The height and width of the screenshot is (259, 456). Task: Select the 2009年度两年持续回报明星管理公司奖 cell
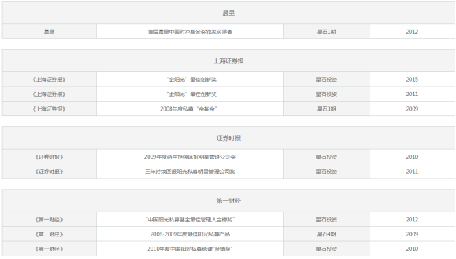pyautogui.click(x=190, y=157)
